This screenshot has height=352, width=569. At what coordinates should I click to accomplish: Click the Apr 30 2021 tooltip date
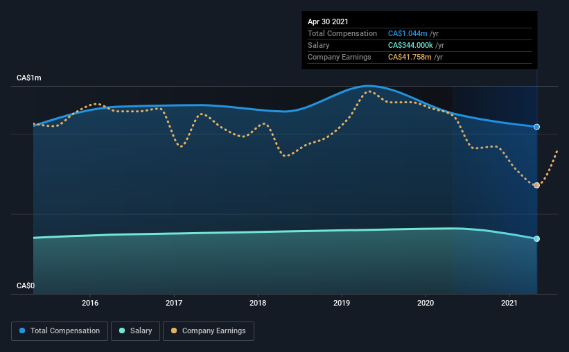(x=328, y=21)
